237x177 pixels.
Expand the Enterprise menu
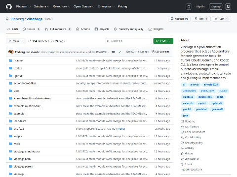pos(106,6)
